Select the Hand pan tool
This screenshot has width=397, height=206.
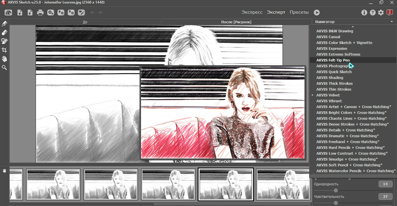[4, 59]
